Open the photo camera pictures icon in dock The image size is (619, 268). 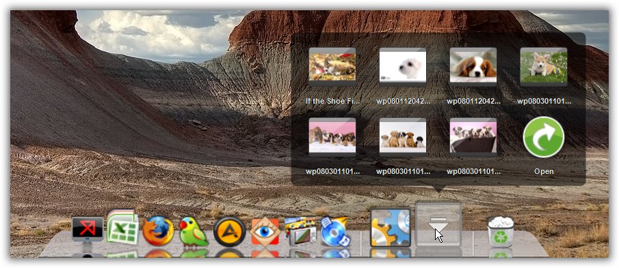pos(300,231)
